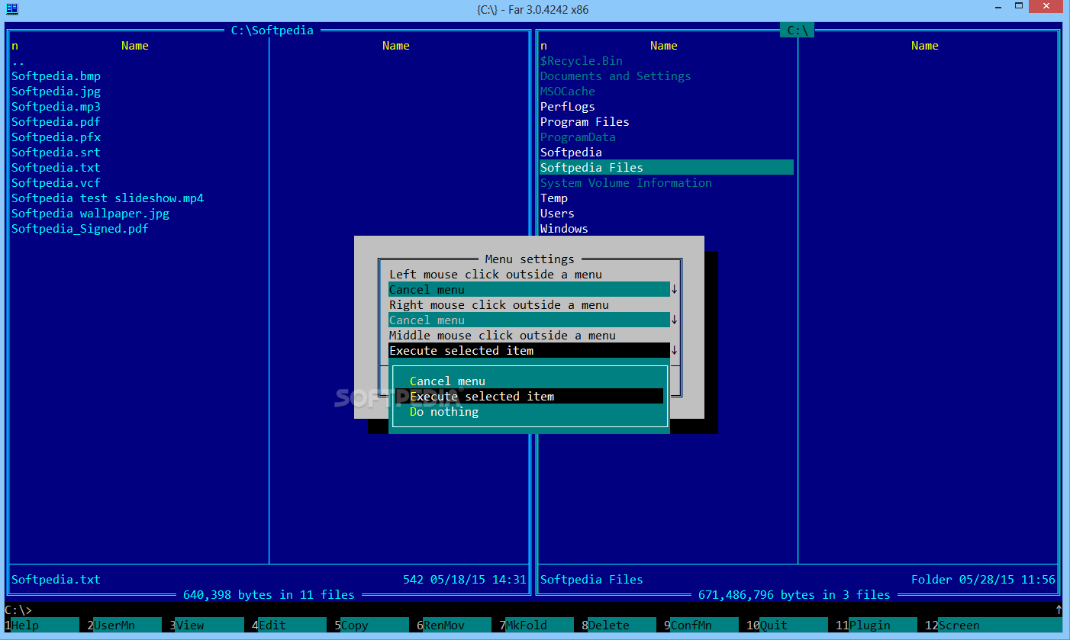
Task: Click the 4Edit function key
Action: (x=288, y=626)
